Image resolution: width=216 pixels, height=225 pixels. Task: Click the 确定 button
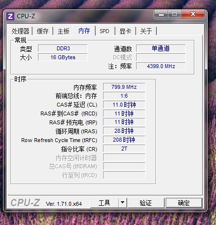click(184, 203)
